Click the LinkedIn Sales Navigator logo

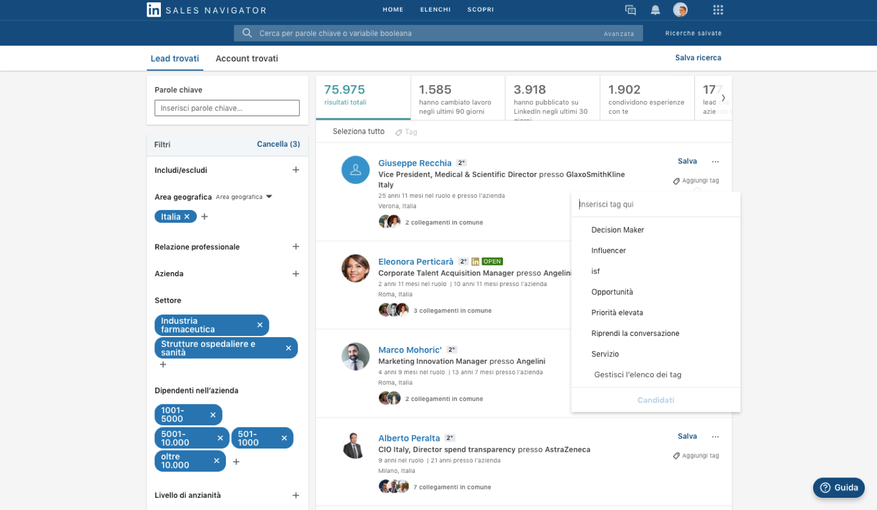pos(206,10)
